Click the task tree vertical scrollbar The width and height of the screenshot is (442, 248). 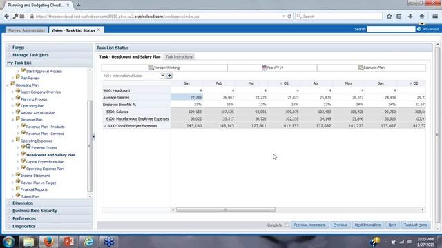tap(90, 145)
